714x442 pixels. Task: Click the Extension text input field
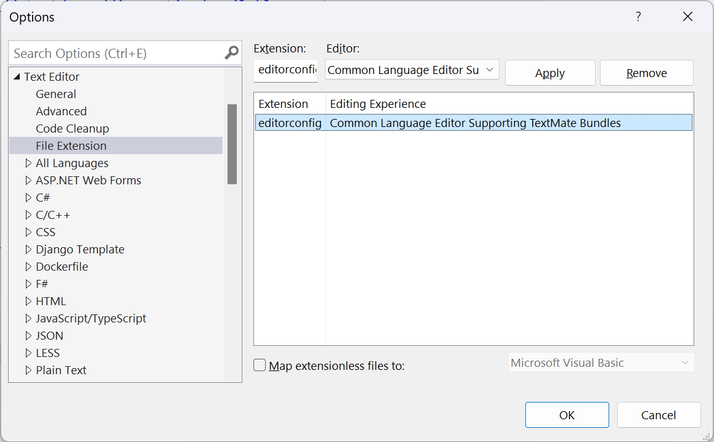[x=287, y=70]
